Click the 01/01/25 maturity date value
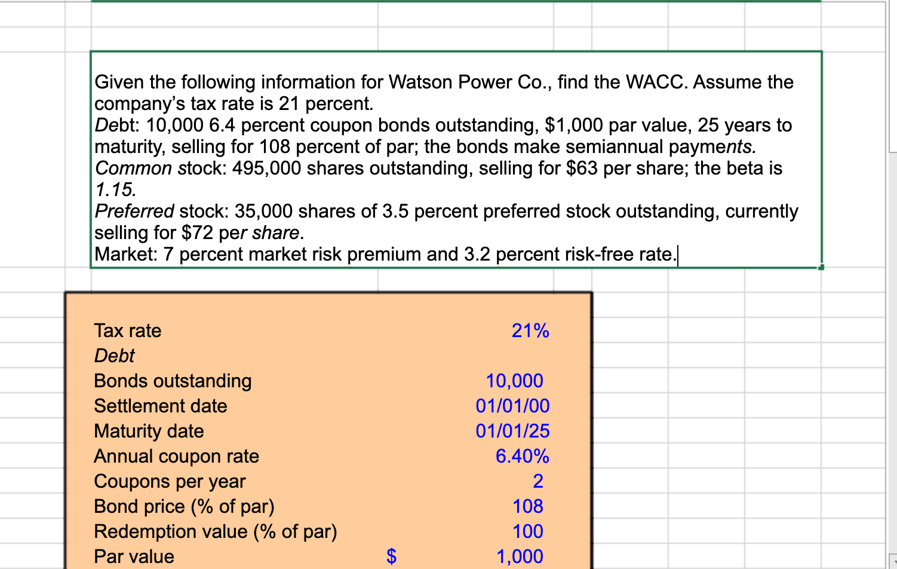This screenshot has height=569, width=897. (x=512, y=431)
